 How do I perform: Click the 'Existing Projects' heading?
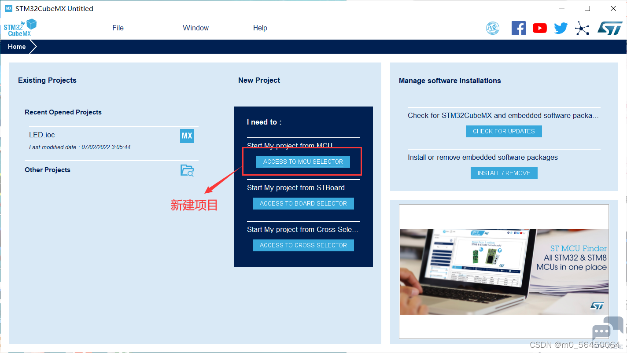tap(47, 80)
